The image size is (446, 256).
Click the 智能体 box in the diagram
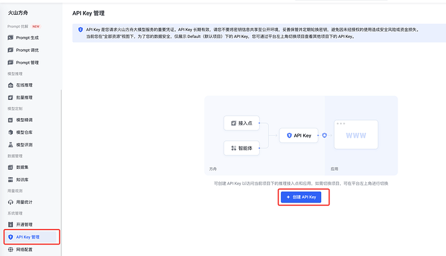click(x=242, y=148)
